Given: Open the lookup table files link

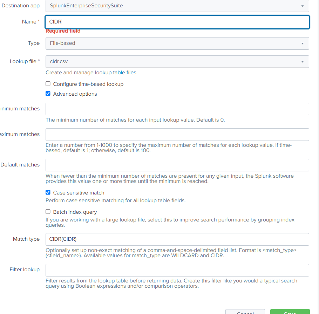Looking at the screenshot, I should point(115,73).
